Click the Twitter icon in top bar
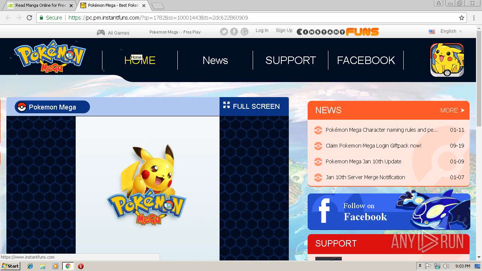 coord(224,32)
